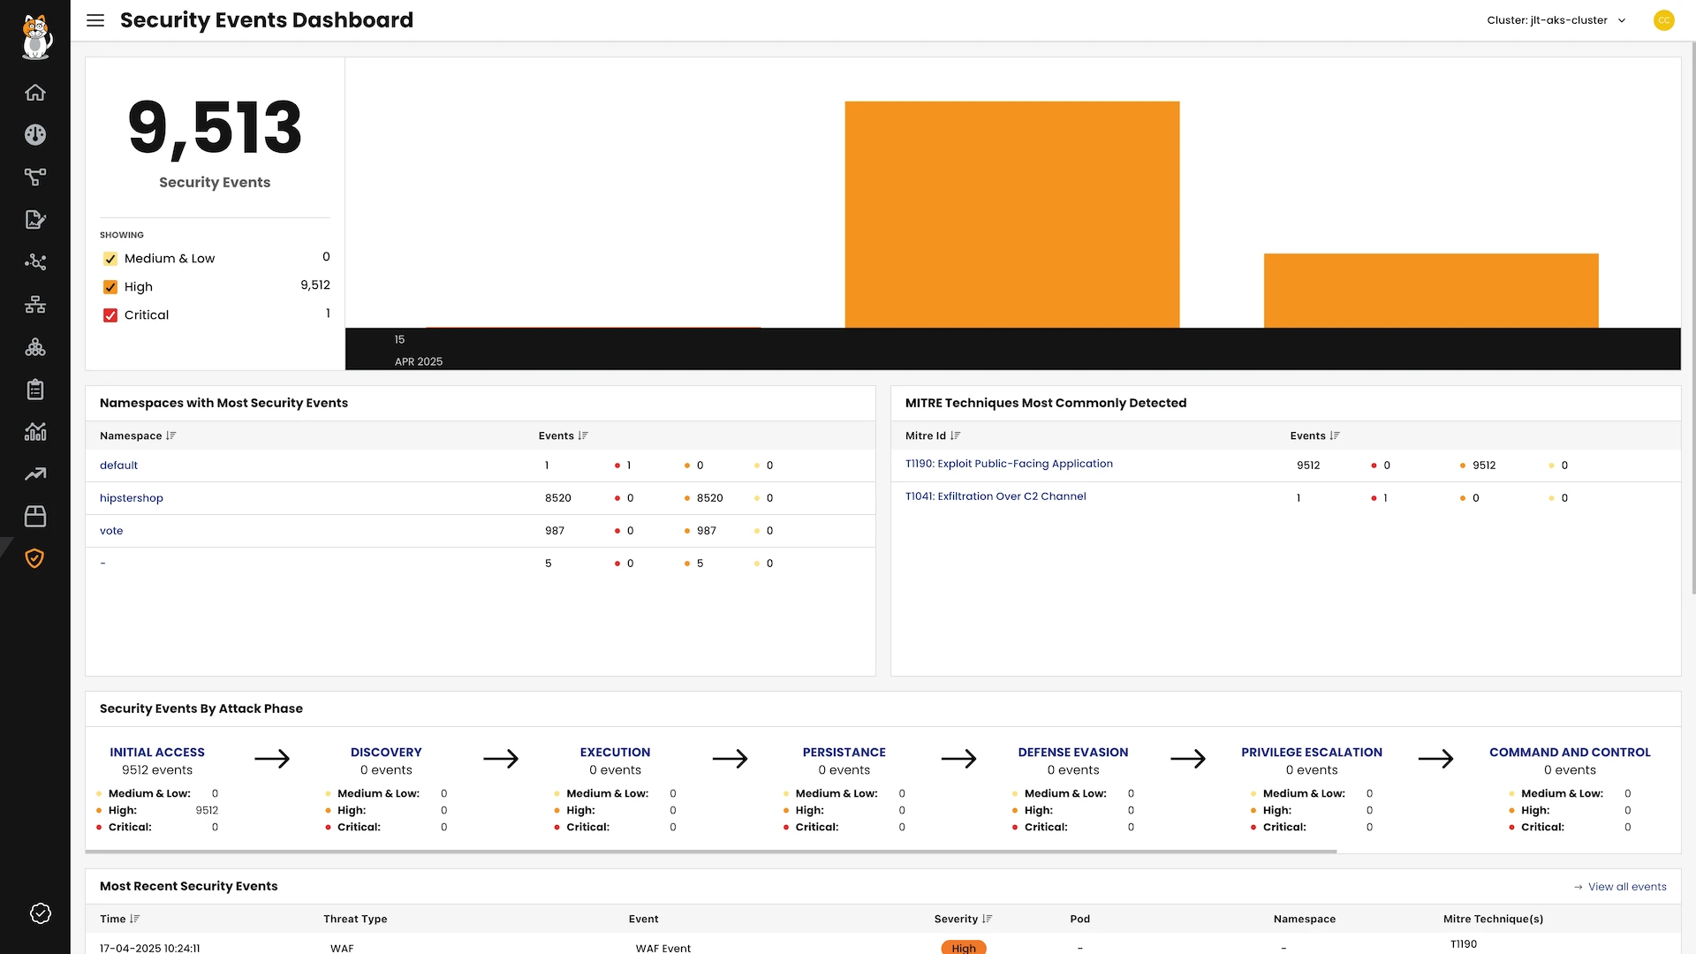Open the trending arrow sidebar icon
Screen dimensions: 1696x954
click(35, 474)
